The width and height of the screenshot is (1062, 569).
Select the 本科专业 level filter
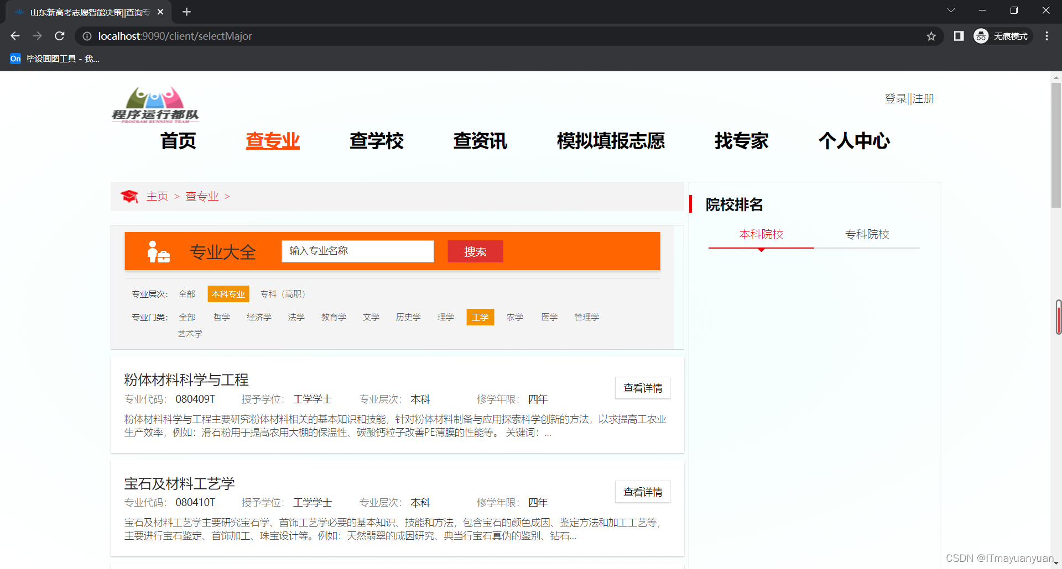(x=228, y=294)
